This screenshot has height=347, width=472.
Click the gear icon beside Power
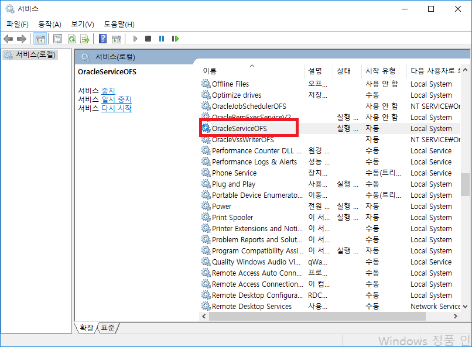click(206, 206)
